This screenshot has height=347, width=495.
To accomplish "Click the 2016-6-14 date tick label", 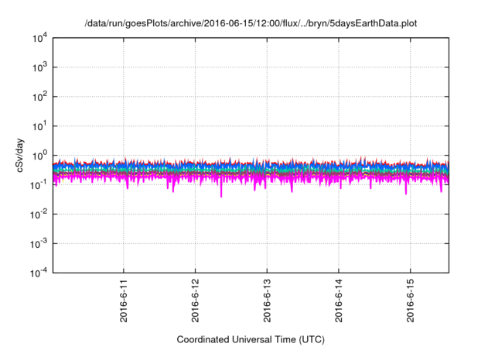I will (x=339, y=301).
